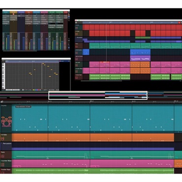The height and width of the screenshot is (182, 182).
Task: Click the Counter Blips track icon in upper arrangement window
Action: pos(76,71)
